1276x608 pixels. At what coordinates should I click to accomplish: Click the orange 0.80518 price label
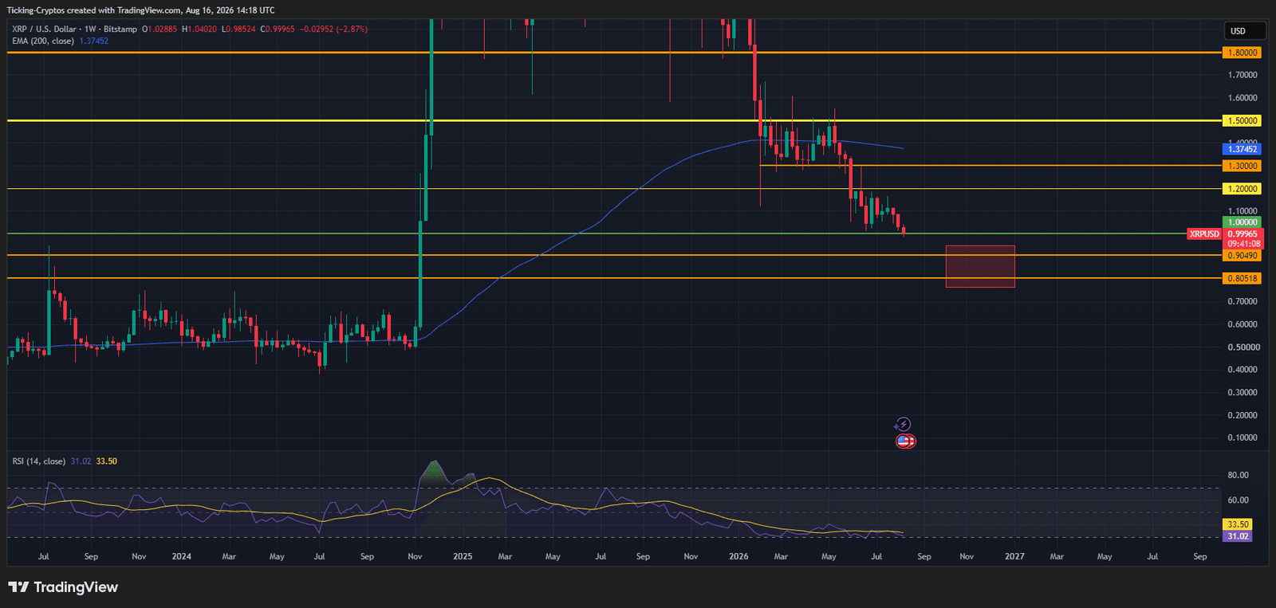1242,279
